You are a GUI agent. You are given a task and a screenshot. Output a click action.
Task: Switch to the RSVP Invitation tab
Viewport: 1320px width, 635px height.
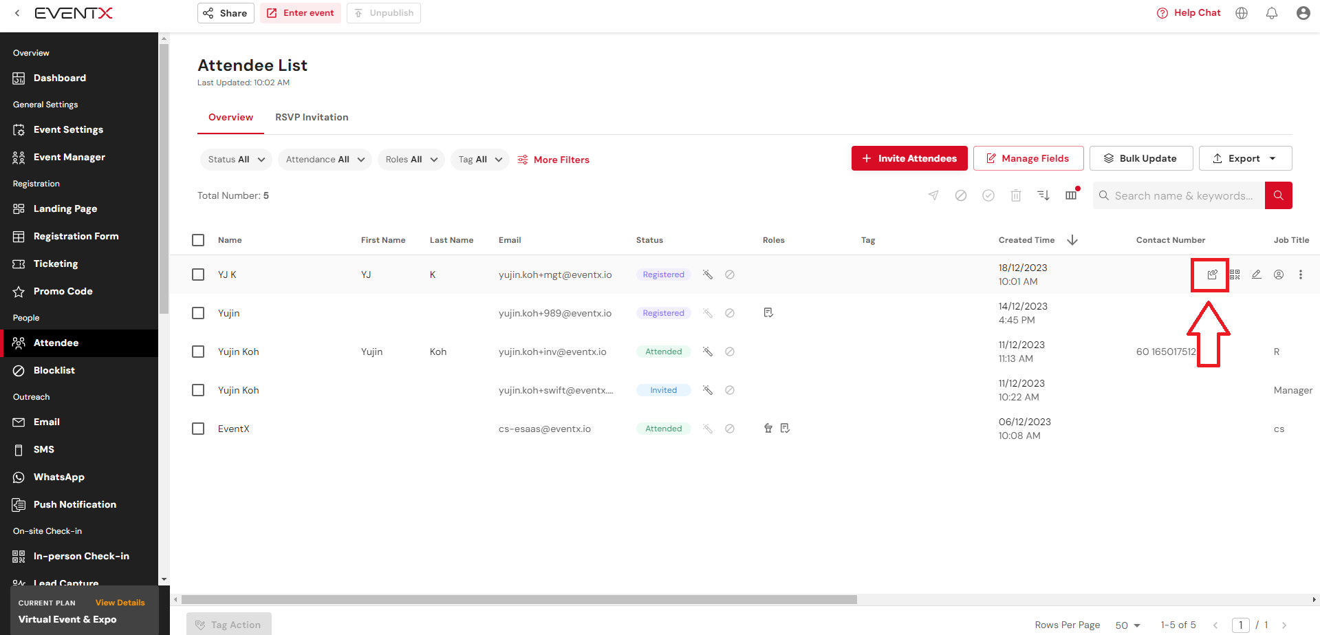point(312,118)
